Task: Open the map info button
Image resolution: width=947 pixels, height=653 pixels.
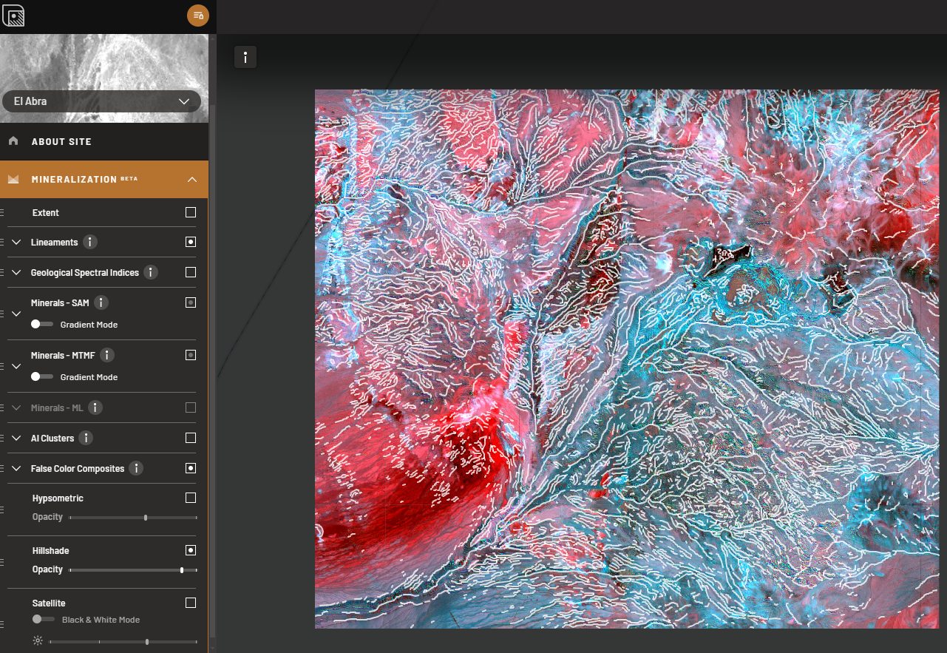Action: (245, 57)
